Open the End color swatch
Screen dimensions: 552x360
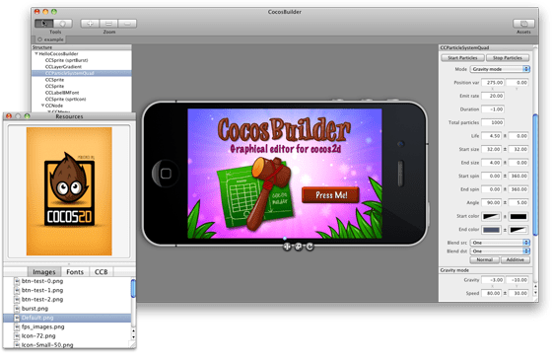pos(492,230)
